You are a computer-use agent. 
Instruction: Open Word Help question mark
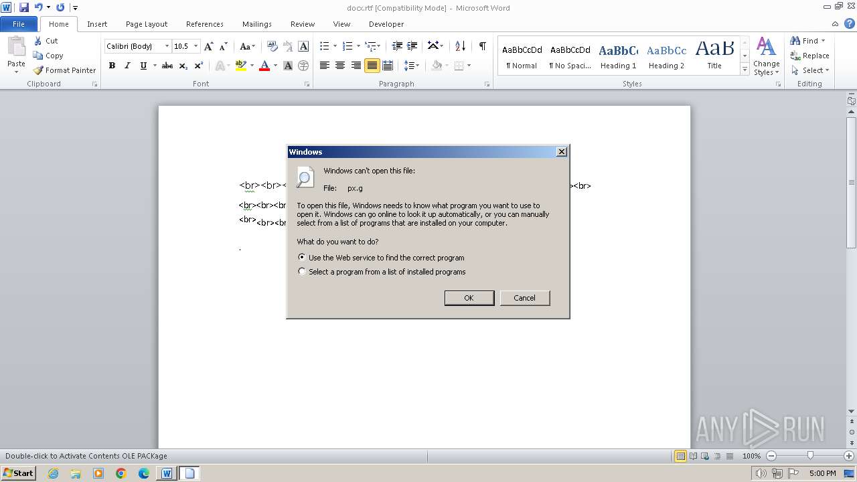pyautogui.click(x=850, y=23)
